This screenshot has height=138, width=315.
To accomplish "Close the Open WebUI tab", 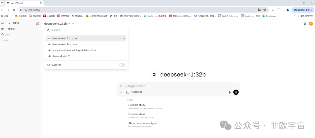I will click(x=41, y=3).
